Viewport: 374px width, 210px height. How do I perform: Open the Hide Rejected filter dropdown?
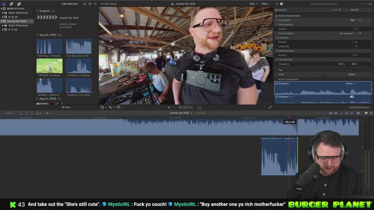point(70,4)
